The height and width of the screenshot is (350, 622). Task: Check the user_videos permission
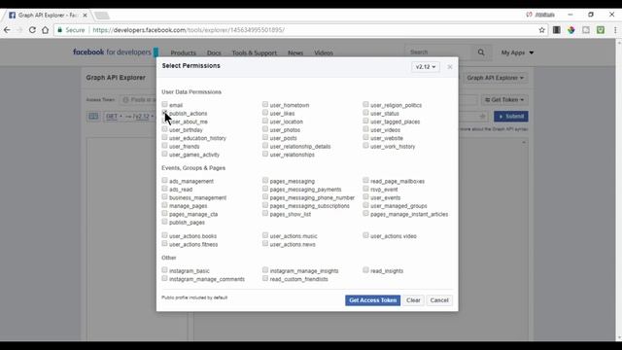pyautogui.click(x=365, y=129)
